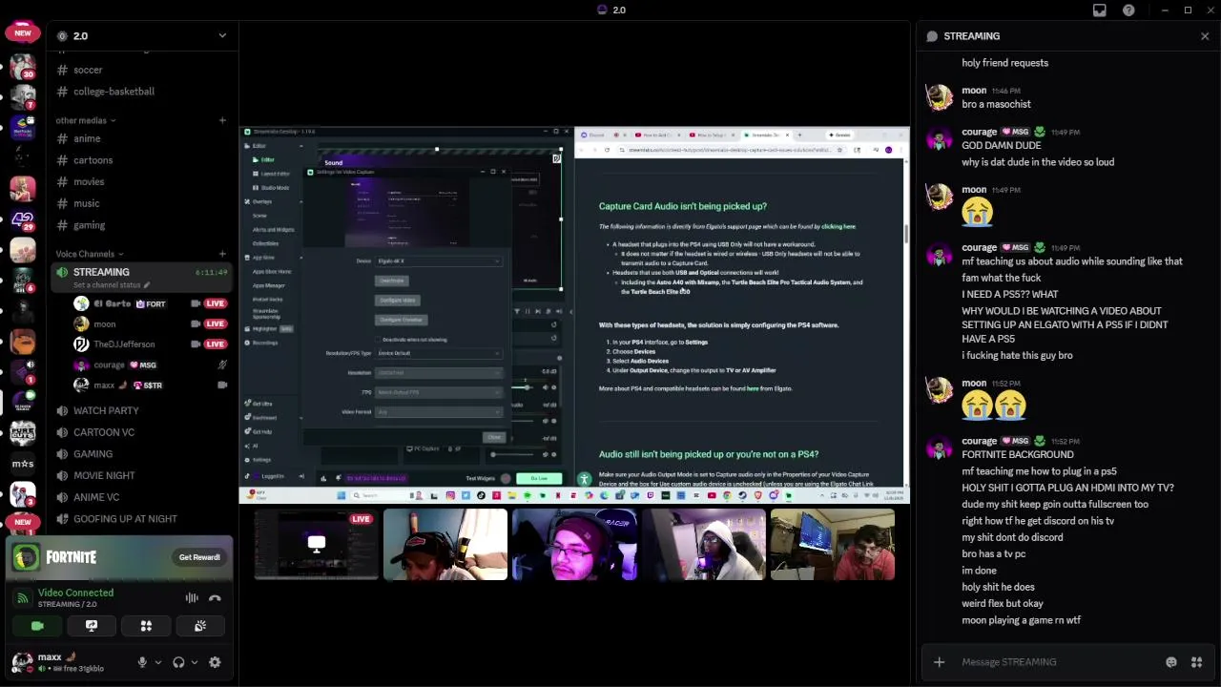
Task: Open the Windows Start button in stream
Action: (x=341, y=495)
